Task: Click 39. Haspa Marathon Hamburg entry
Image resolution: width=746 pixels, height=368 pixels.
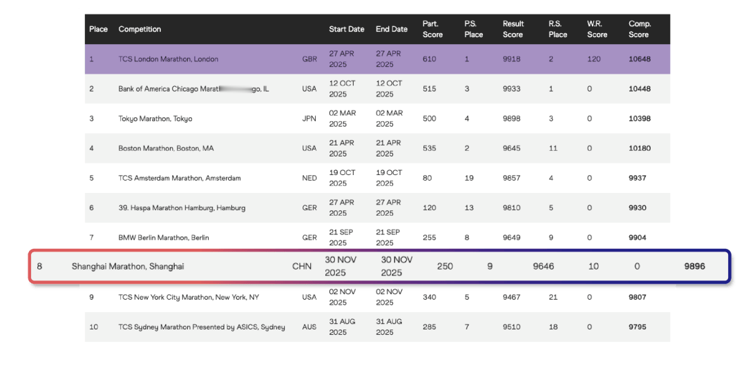Action: [x=182, y=207]
